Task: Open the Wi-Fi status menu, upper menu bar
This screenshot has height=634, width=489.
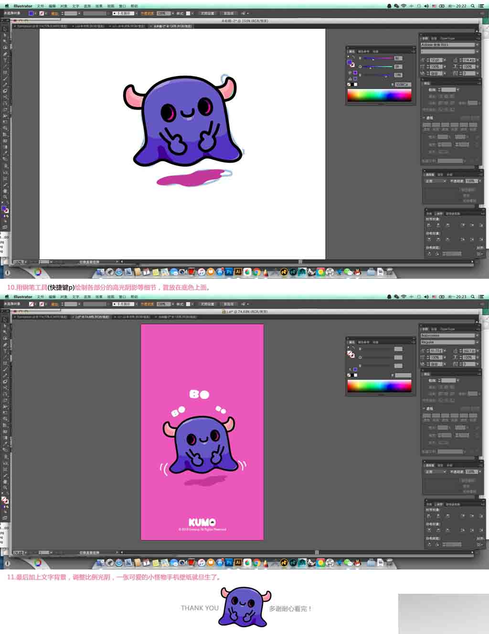Action: (x=404, y=6)
